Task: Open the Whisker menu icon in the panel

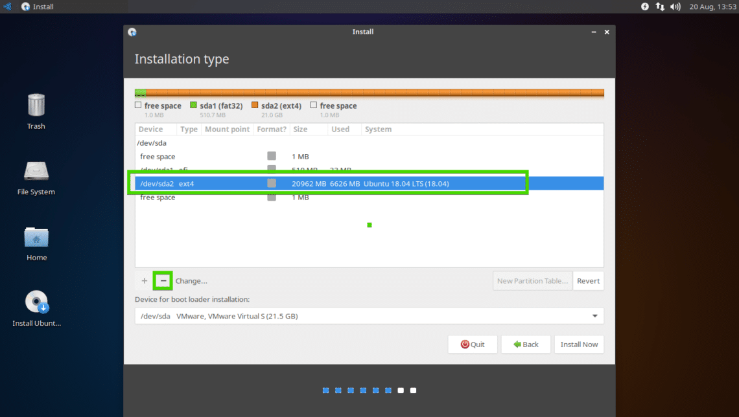Action: pos(8,6)
